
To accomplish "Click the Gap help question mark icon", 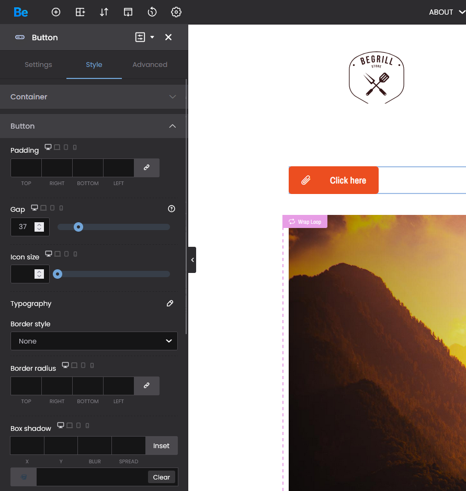I will 172,209.
